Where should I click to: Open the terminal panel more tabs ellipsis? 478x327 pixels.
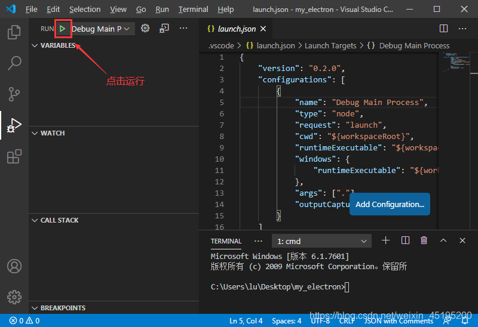pos(258,241)
